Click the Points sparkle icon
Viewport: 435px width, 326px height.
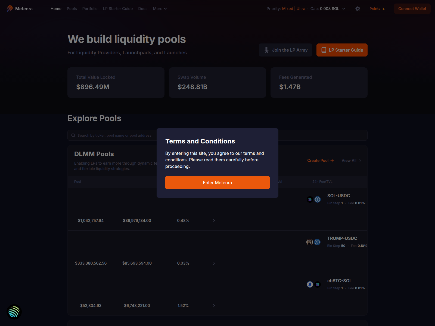[383, 9]
